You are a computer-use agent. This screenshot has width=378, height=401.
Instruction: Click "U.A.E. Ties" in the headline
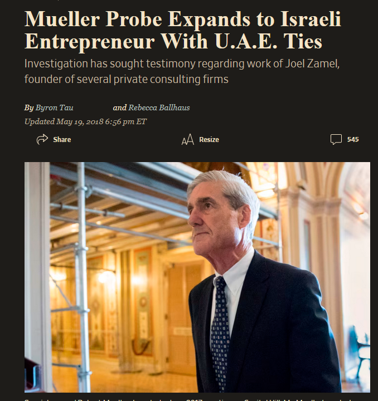click(x=268, y=41)
